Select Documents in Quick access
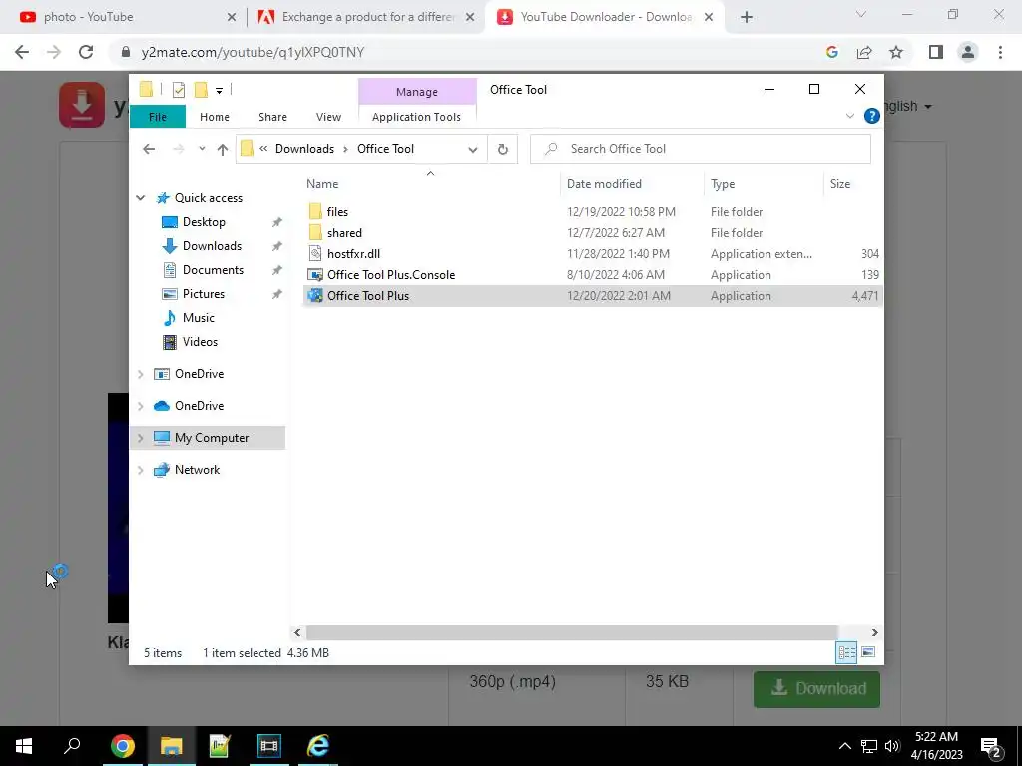 point(213,270)
